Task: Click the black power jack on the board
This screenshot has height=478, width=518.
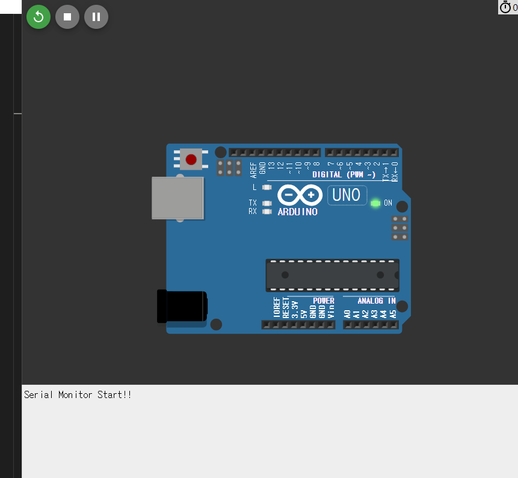Action: pos(182,307)
